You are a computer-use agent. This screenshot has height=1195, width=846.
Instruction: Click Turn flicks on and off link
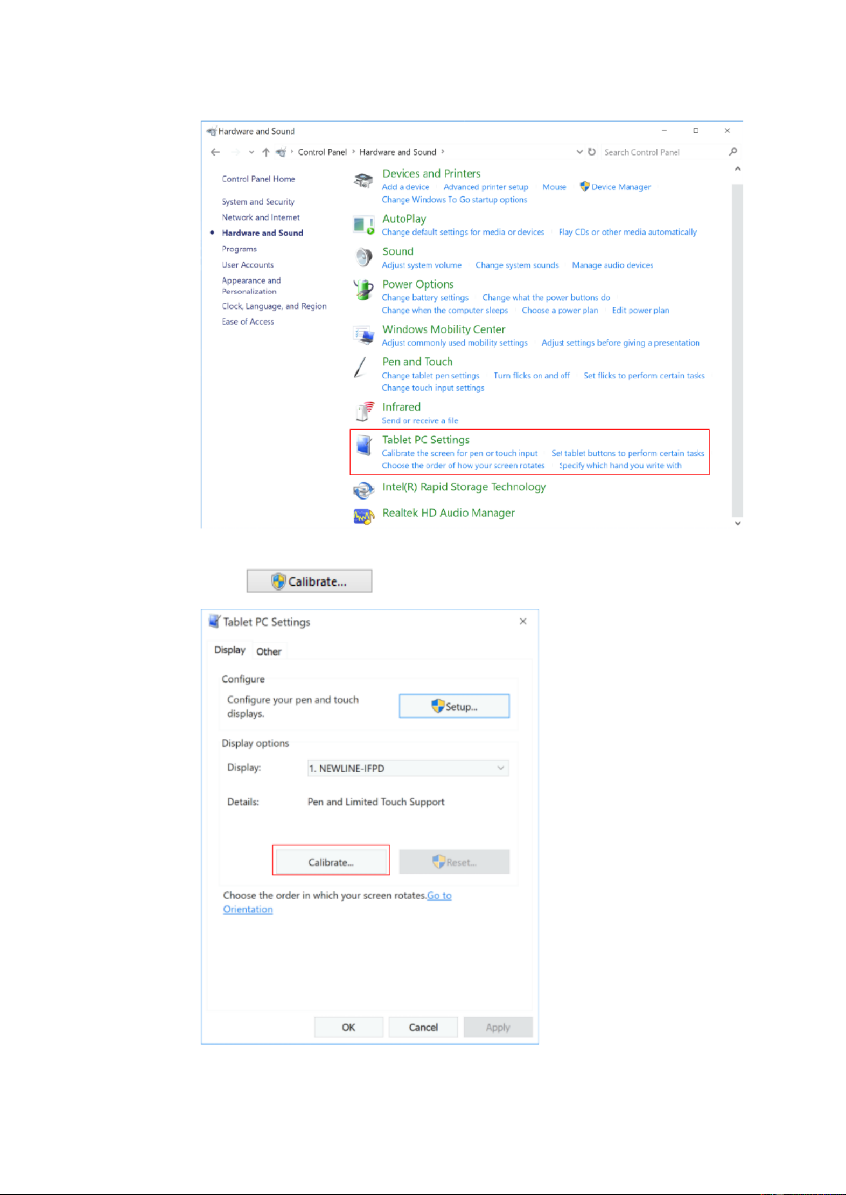coord(531,375)
